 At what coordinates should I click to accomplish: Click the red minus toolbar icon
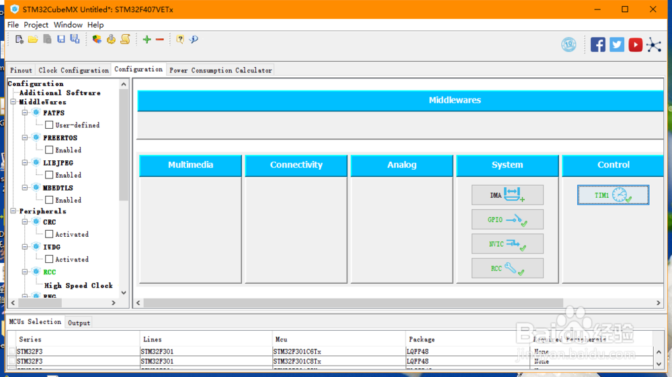coord(160,40)
